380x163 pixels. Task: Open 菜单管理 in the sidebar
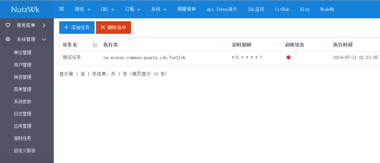tap(22, 89)
